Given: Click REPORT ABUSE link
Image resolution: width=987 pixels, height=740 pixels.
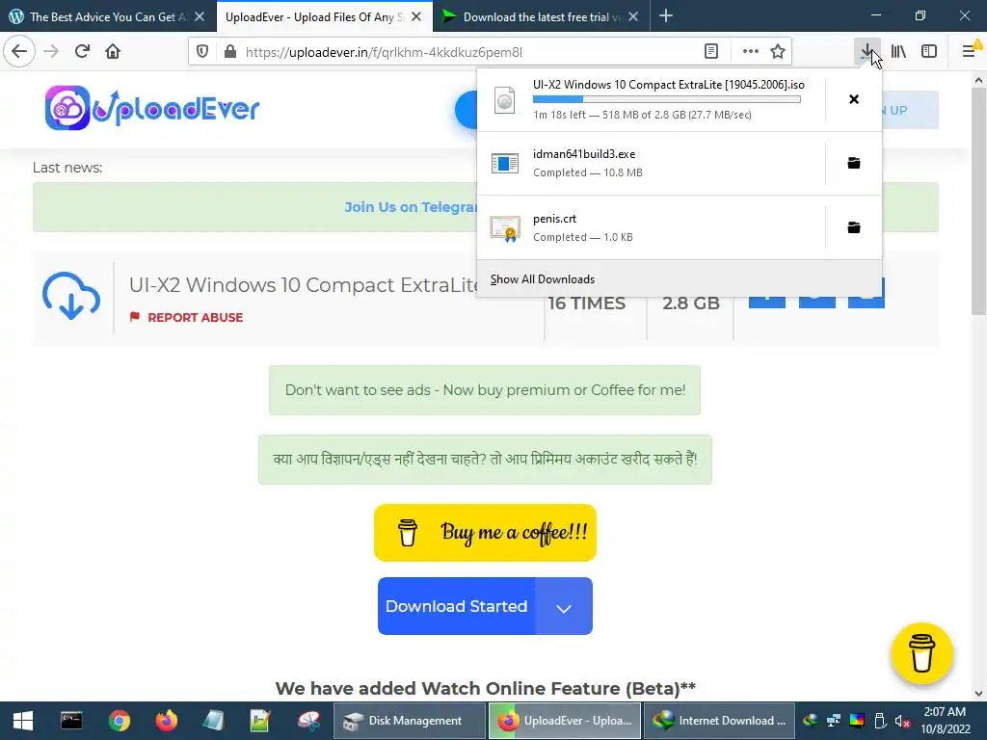Looking at the screenshot, I should (x=186, y=317).
